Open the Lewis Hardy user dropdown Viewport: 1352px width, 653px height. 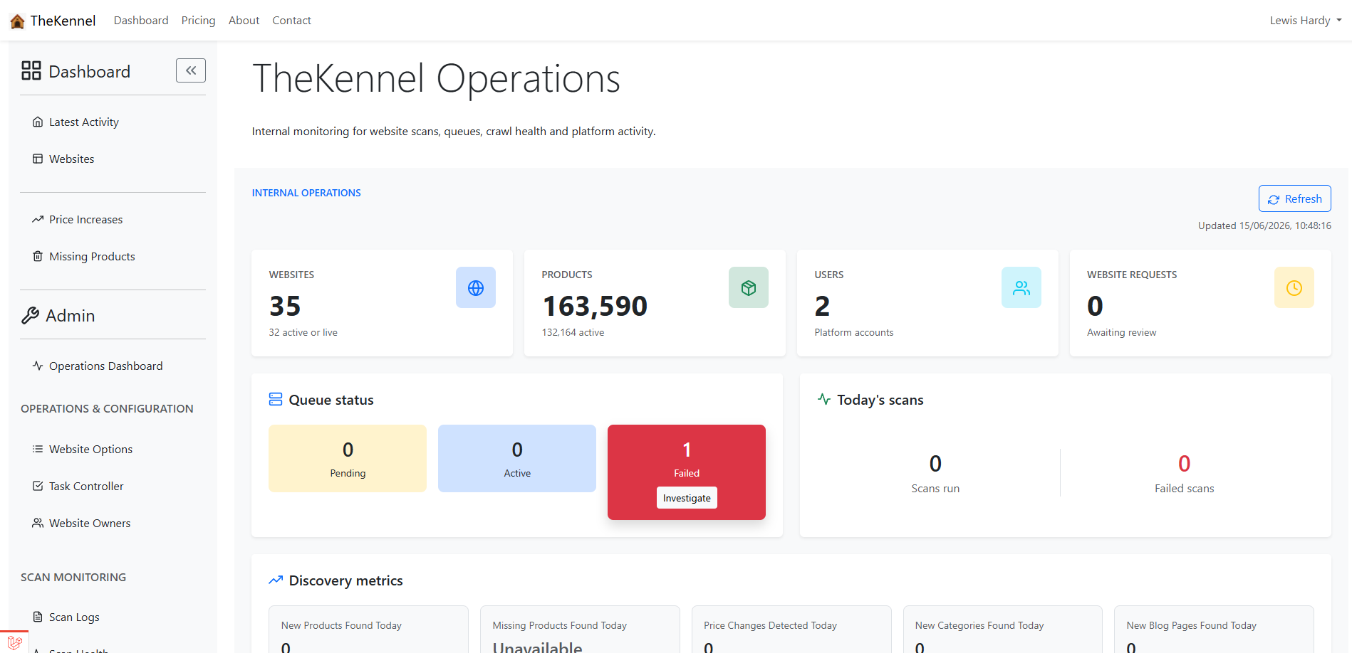point(1306,21)
